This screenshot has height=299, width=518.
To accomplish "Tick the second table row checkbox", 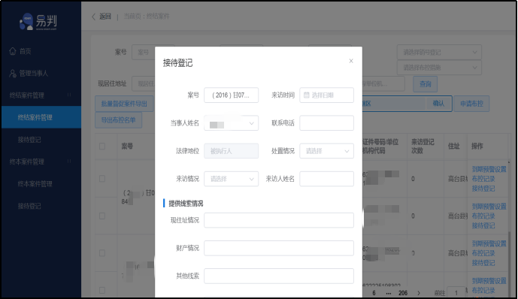I will (102, 216).
